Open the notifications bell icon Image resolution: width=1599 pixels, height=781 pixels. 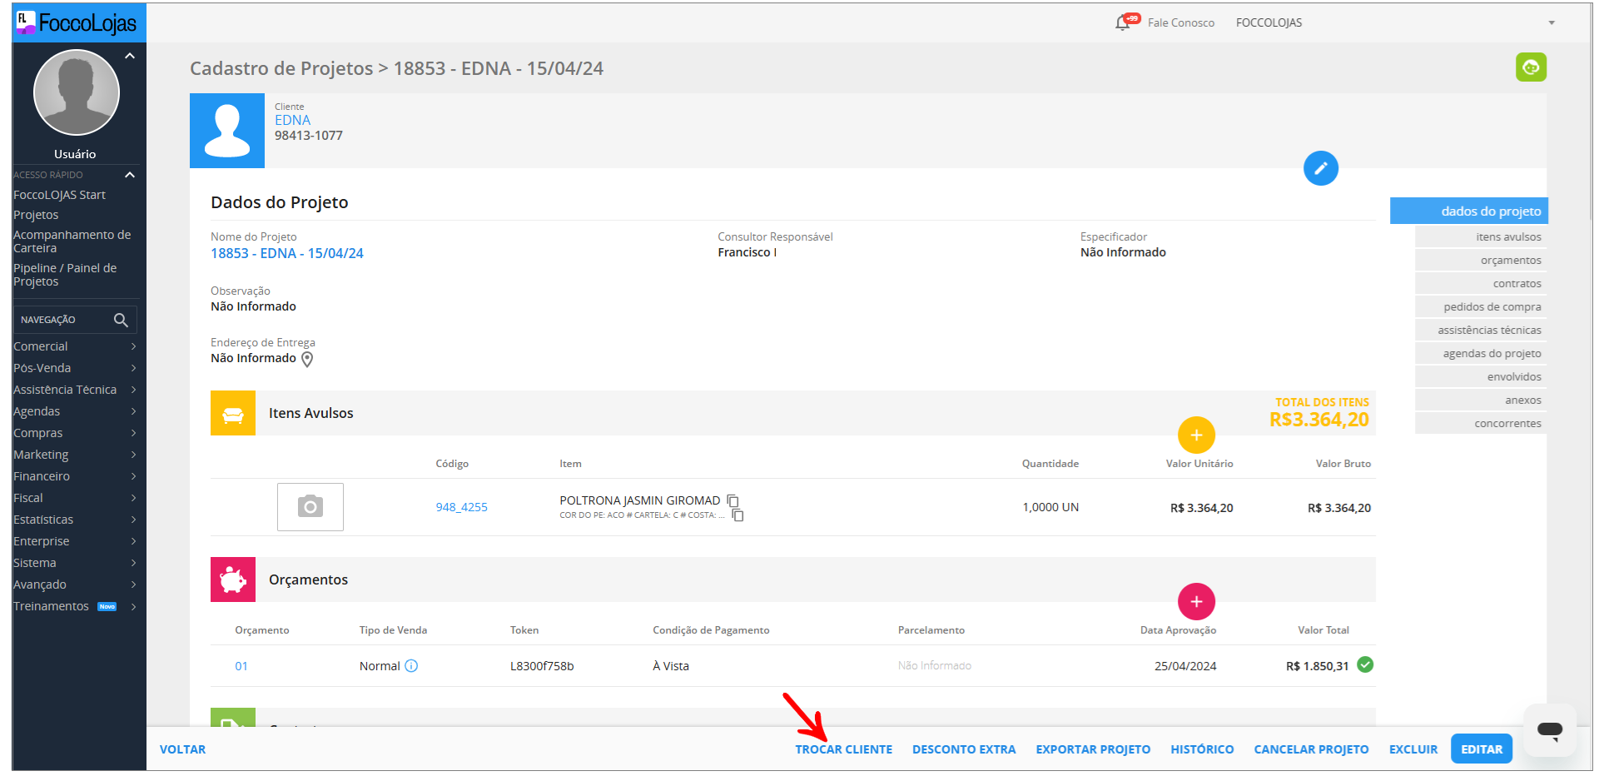pos(1123,22)
